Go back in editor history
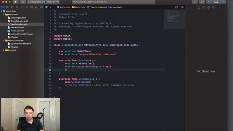Image resolution: width=233 pixels, height=131 pixels. [51, 7]
